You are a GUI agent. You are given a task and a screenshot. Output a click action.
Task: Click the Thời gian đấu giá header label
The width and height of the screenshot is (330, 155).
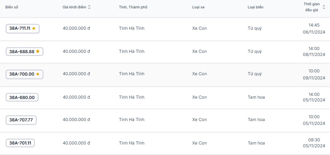pyautogui.click(x=311, y=7)
